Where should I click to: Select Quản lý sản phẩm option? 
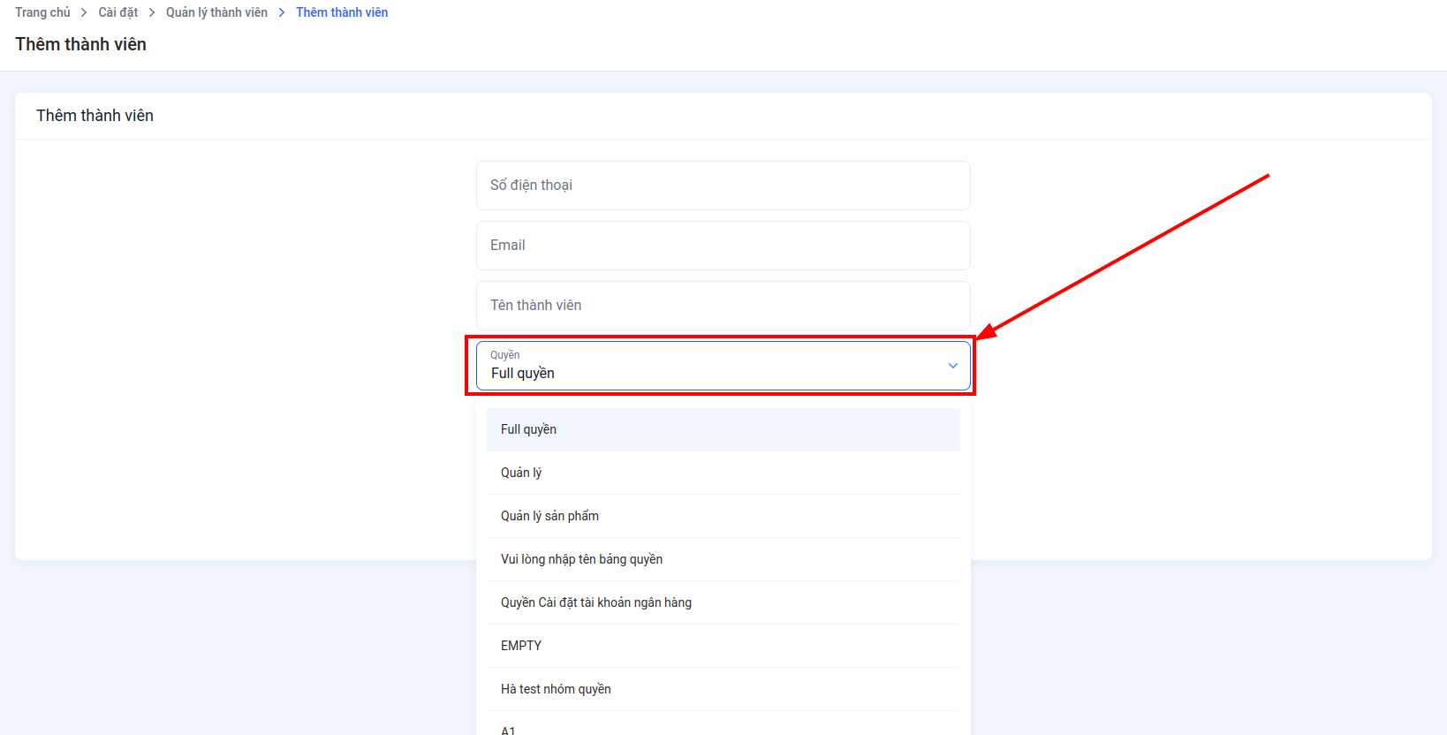pos(723,516)
